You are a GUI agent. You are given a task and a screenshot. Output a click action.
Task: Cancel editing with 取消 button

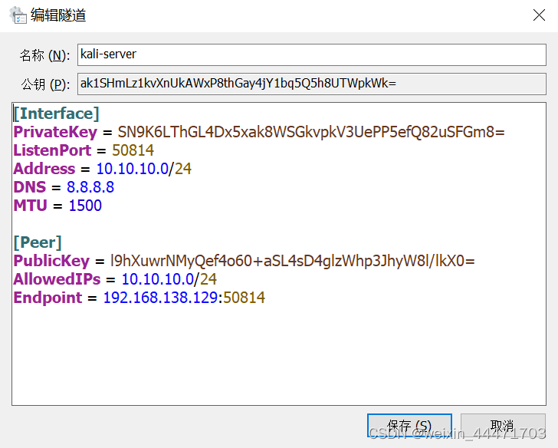pos(503,425)
